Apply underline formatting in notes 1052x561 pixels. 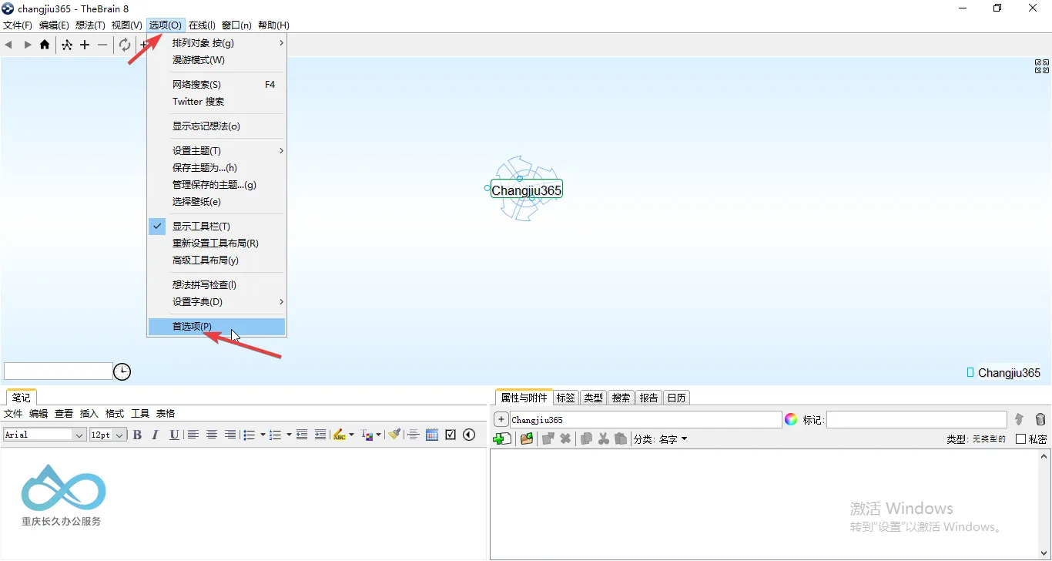pos(174,435)
